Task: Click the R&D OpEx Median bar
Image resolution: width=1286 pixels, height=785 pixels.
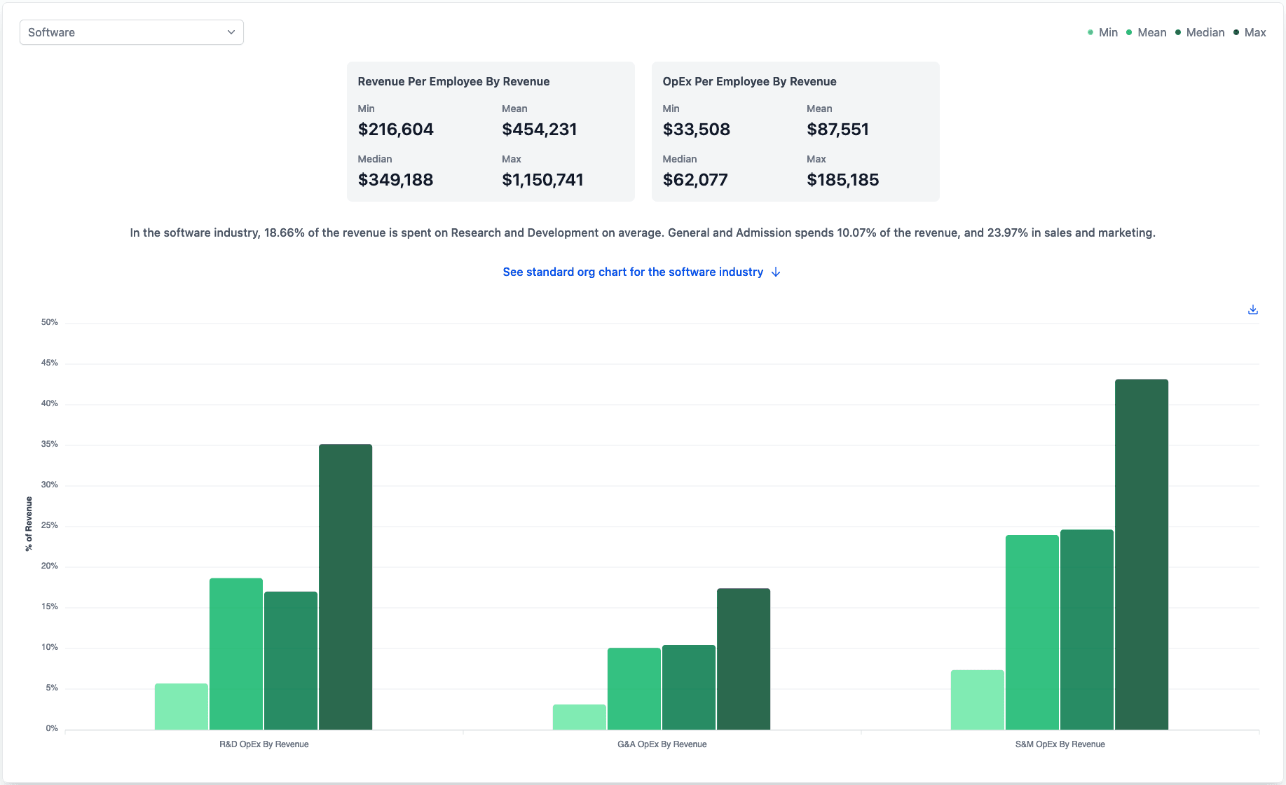Action: pos(291,660)
